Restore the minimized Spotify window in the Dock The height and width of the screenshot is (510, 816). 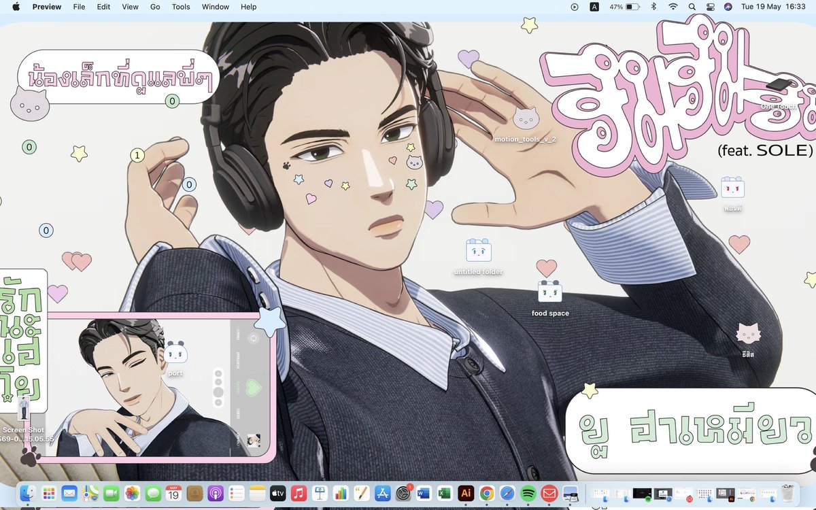(x=643, y=493)
